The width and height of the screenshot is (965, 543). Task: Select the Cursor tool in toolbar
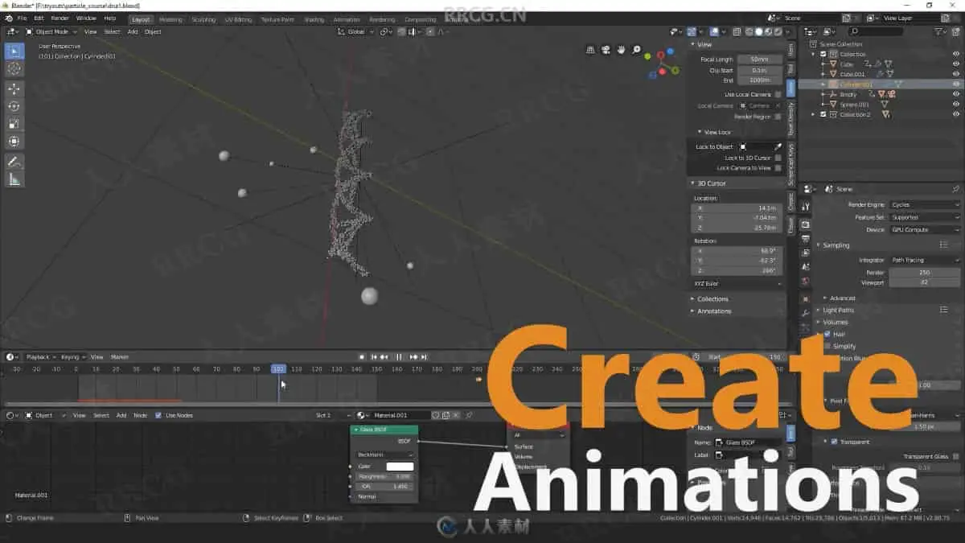(14, 69)
